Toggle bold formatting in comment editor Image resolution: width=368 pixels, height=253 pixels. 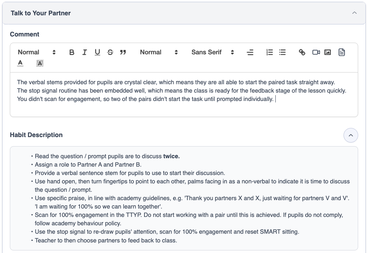72,52
